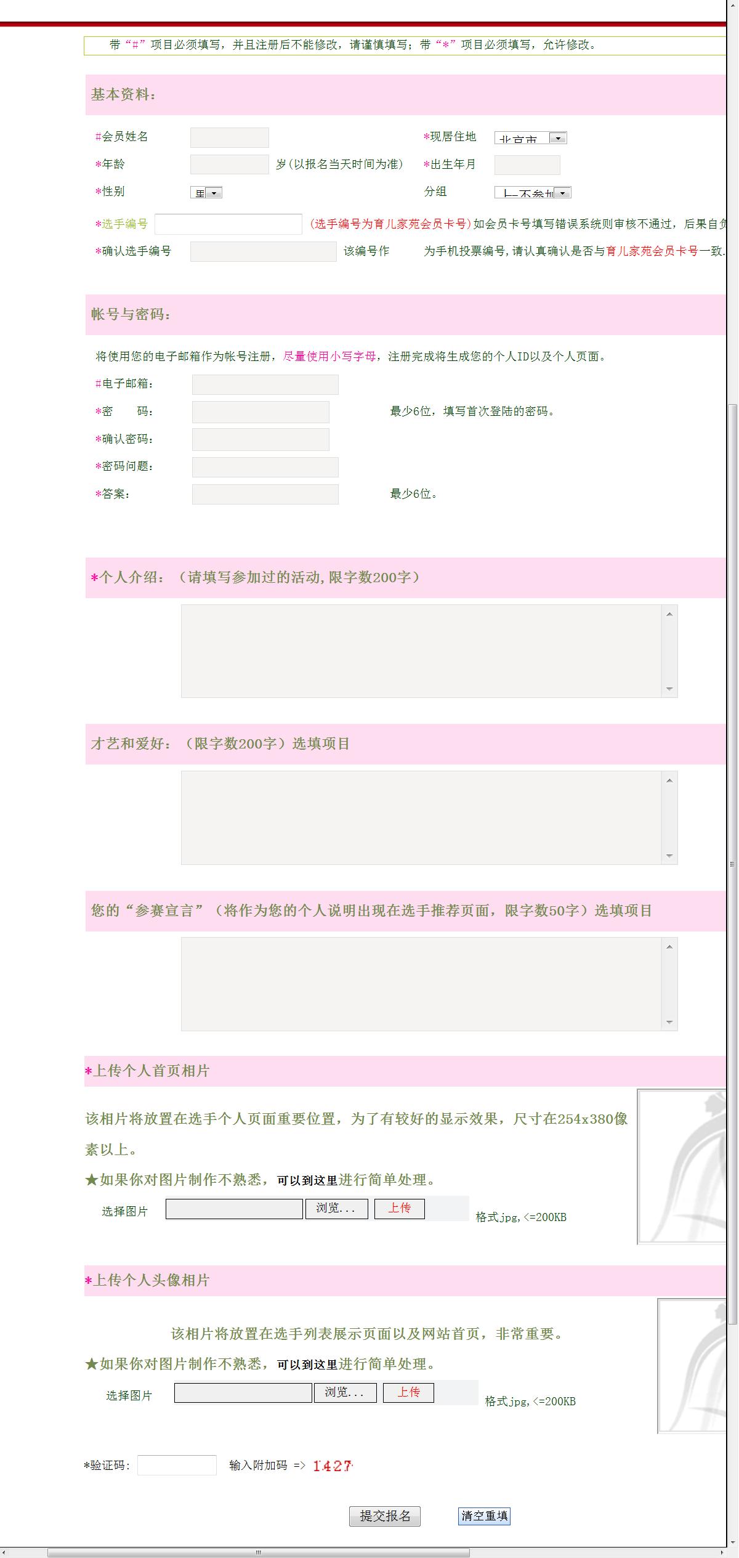Click the horizontal scrollbar at page bottom
The image size is (739, 1558).
click(259, 1552)
